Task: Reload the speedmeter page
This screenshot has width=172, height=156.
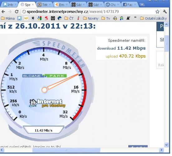Action: [x=17, y=12]
